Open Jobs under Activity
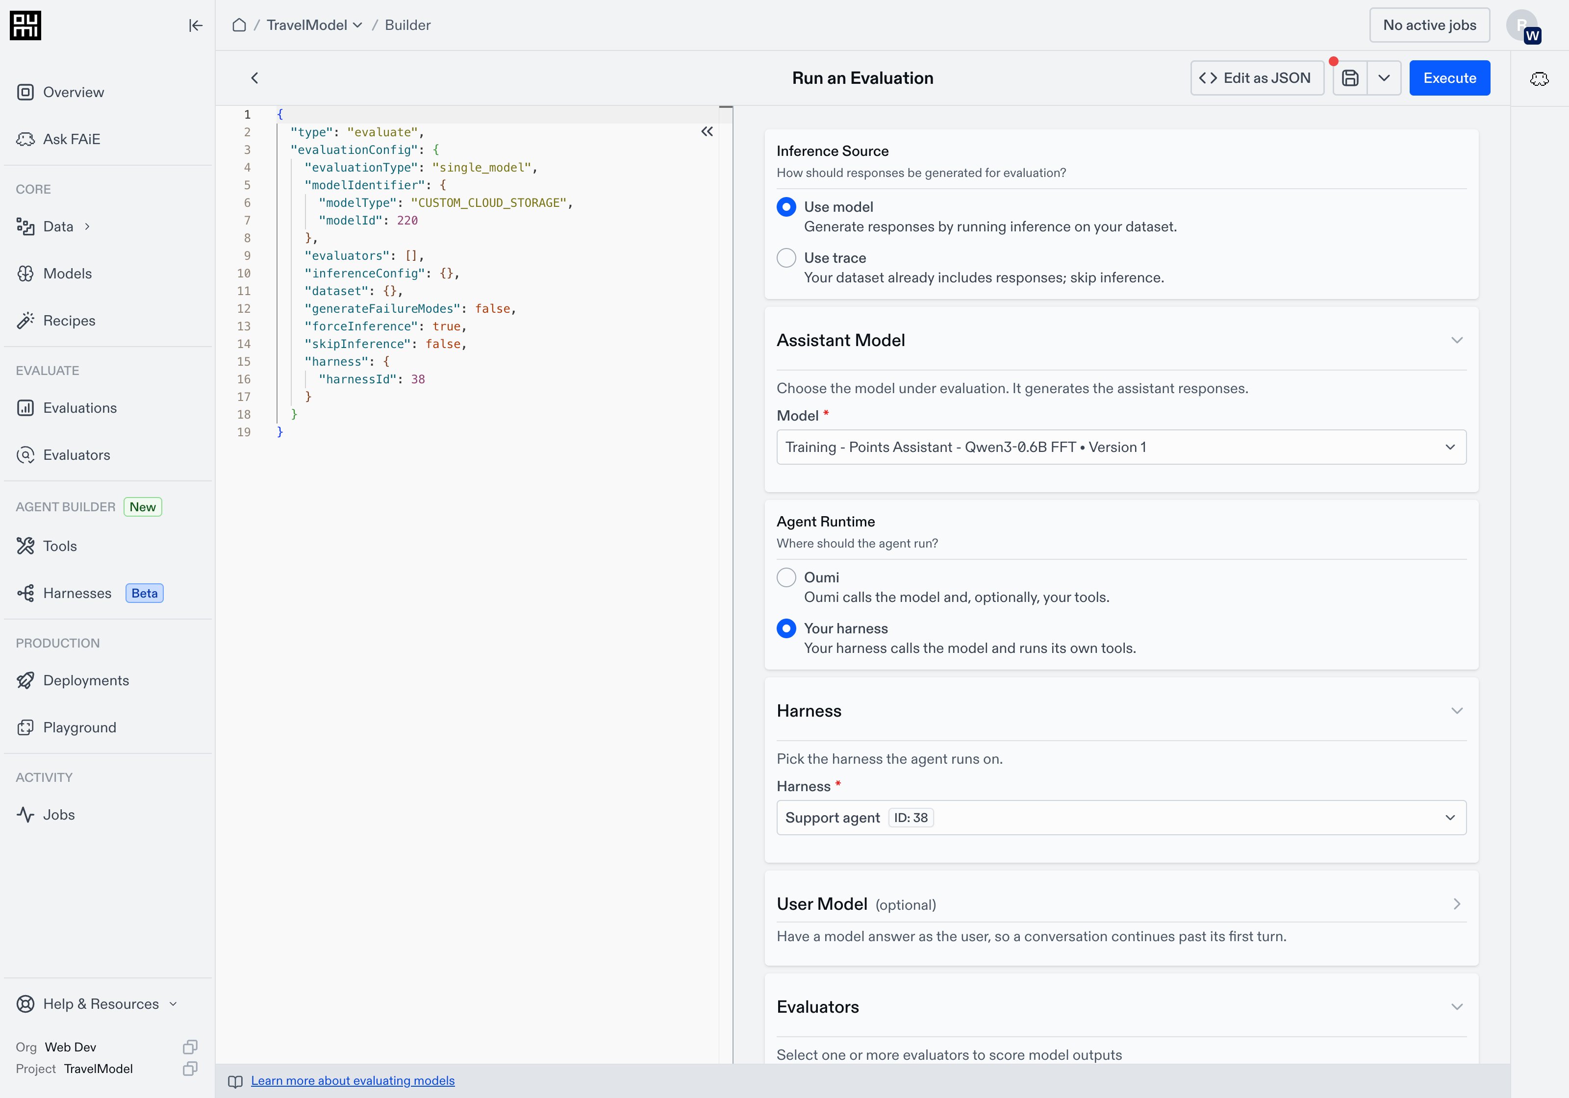This screenshot has width=1569, height=1098. pos(107,815)
